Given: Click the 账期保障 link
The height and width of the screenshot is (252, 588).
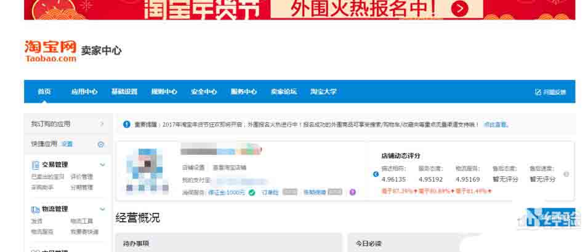Looking at the screenshot, I should pyautogui.click(x=315, y=192).
